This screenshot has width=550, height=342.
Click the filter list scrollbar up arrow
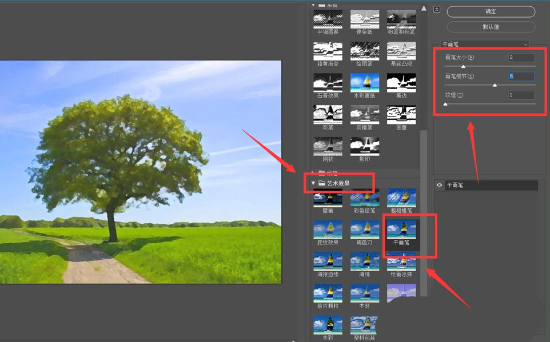pyautogui.click(x=424, y=9)
